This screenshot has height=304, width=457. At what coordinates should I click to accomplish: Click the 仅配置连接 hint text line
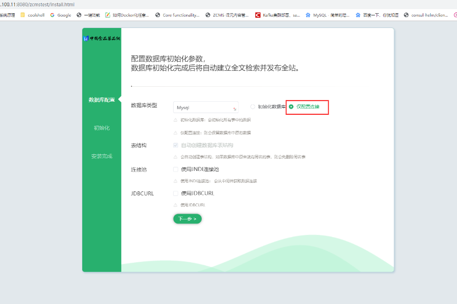[215, 133]
